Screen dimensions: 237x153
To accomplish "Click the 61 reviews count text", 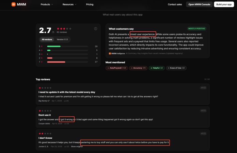I will 62,32.
